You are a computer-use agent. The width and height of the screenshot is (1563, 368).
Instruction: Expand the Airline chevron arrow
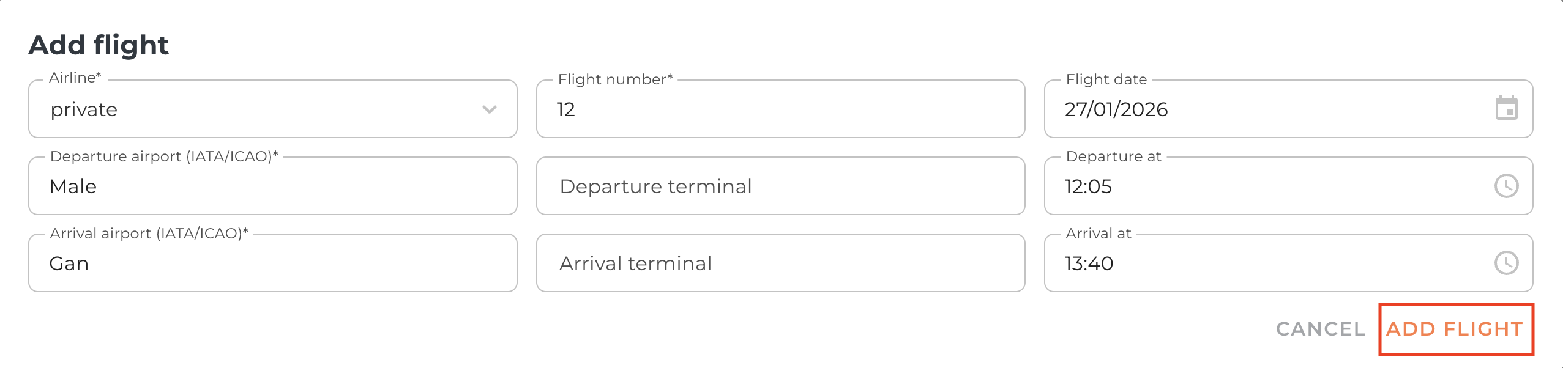click(x=489, y=109)
